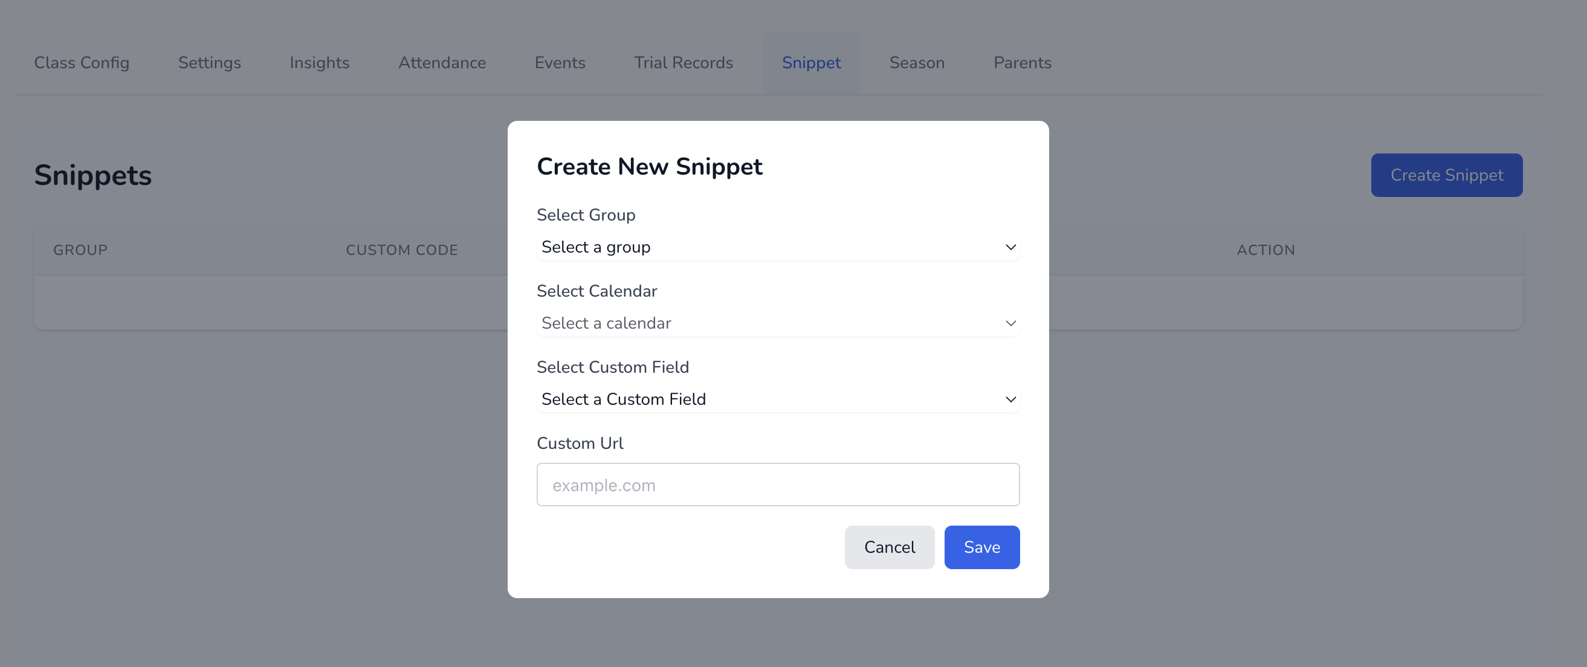Switch to the Class Config tab

82,63
